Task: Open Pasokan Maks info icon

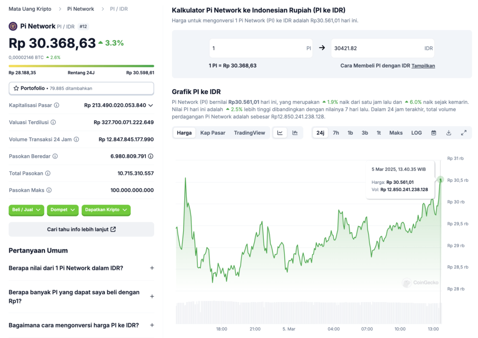Action: tap(49, 190)
